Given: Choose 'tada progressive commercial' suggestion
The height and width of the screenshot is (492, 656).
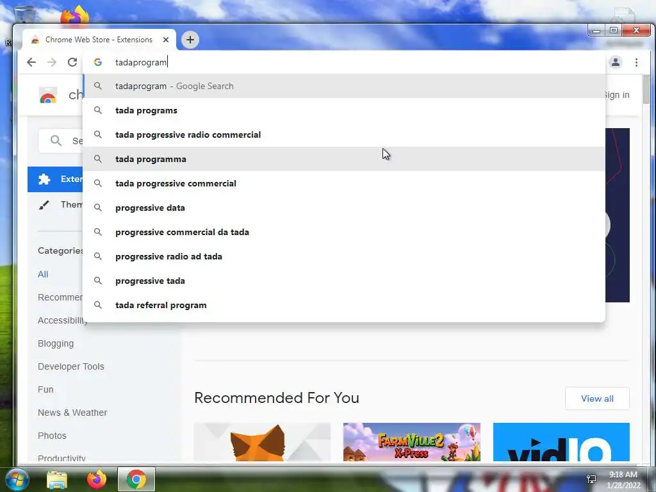Looking at the screenshot, I should point(344,183).
